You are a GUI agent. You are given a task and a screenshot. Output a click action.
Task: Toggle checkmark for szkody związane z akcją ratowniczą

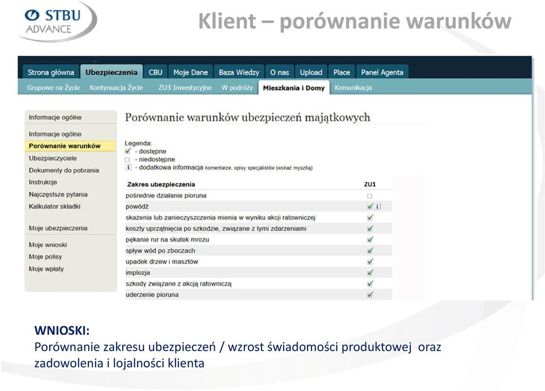click(x=370, y=283)
